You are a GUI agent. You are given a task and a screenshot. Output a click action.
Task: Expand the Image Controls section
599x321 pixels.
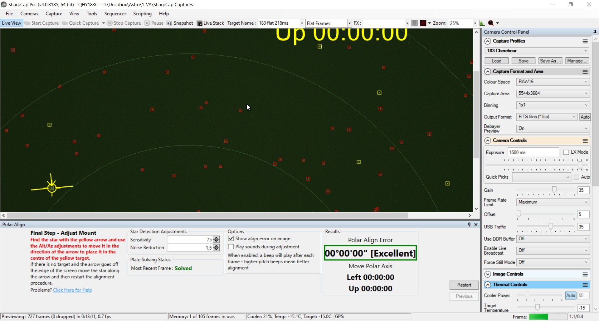[488, 274]
